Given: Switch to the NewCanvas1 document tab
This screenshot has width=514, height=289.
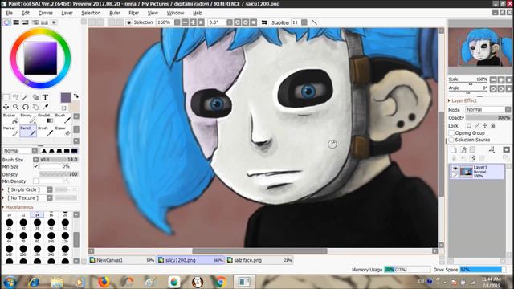Looking at the screenshot, I should pyautogui.click(x=121, y=260).
